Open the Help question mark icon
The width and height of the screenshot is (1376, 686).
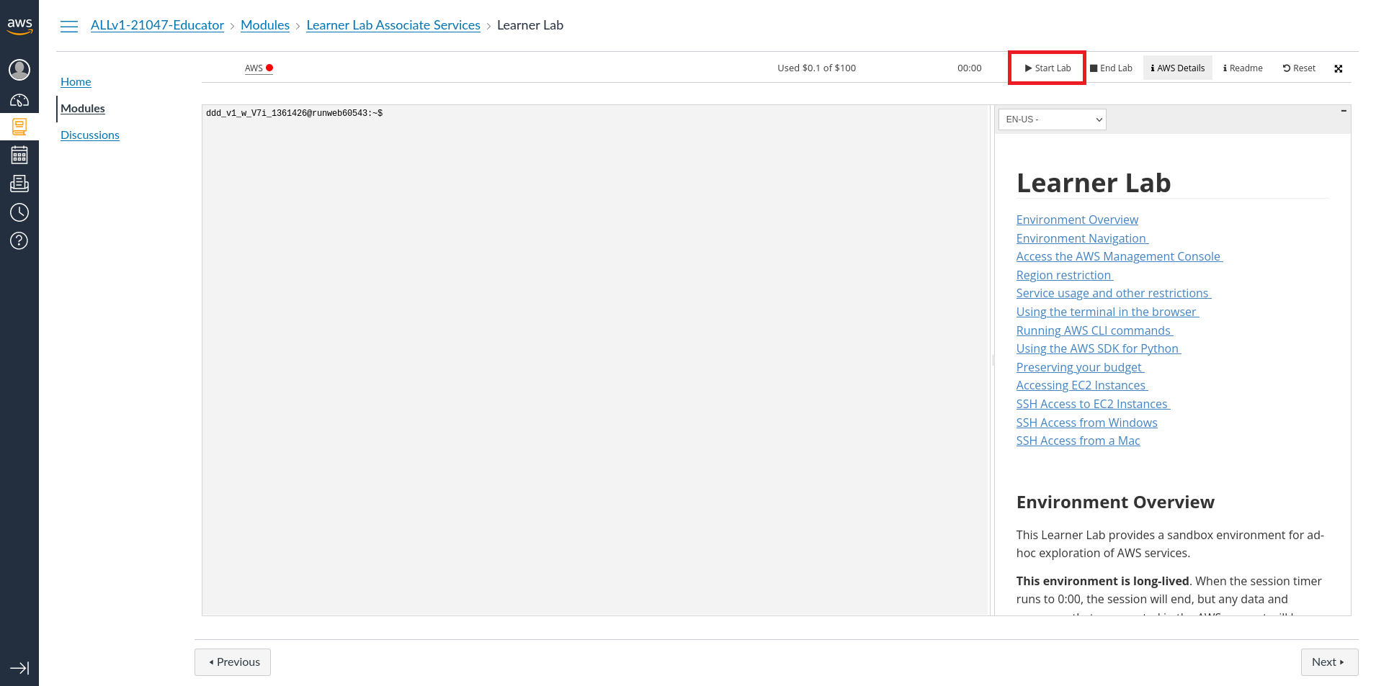[19, 240]
